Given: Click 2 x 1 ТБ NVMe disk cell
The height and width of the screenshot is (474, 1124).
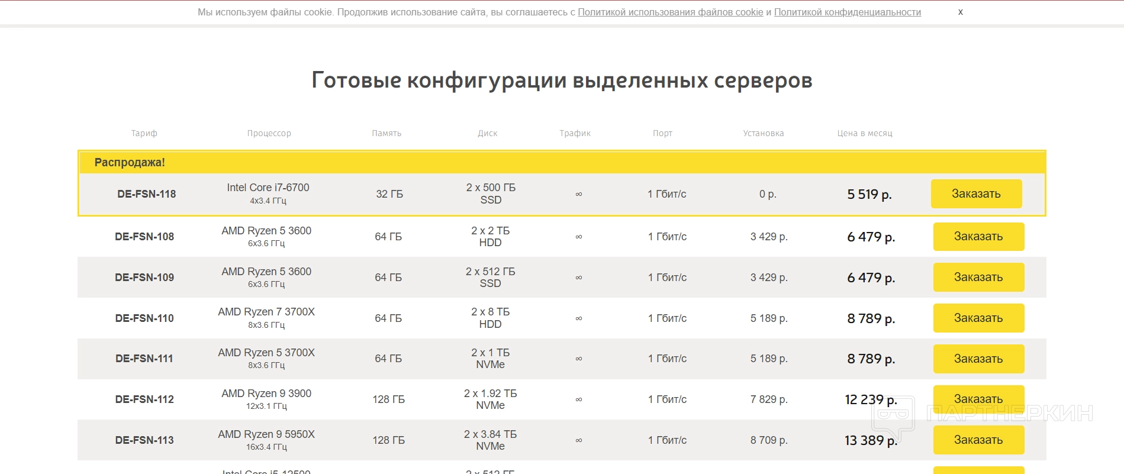Looking at the screenshot, I should pyautogui.click(x=490, y=359).
